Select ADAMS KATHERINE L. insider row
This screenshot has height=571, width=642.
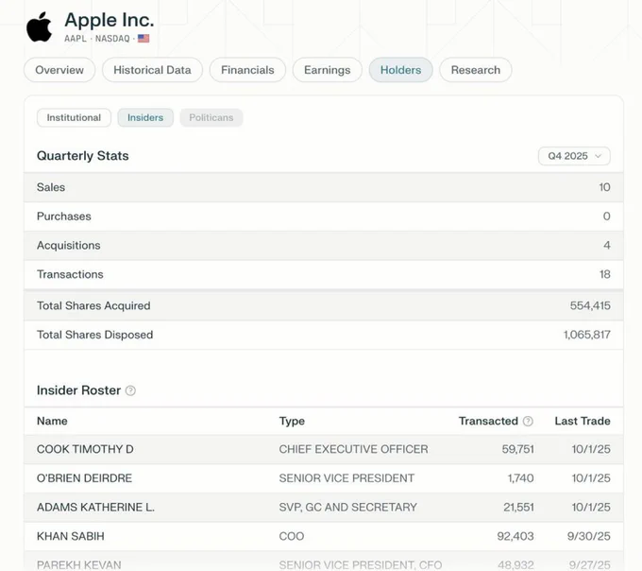(x=95, y=508)
